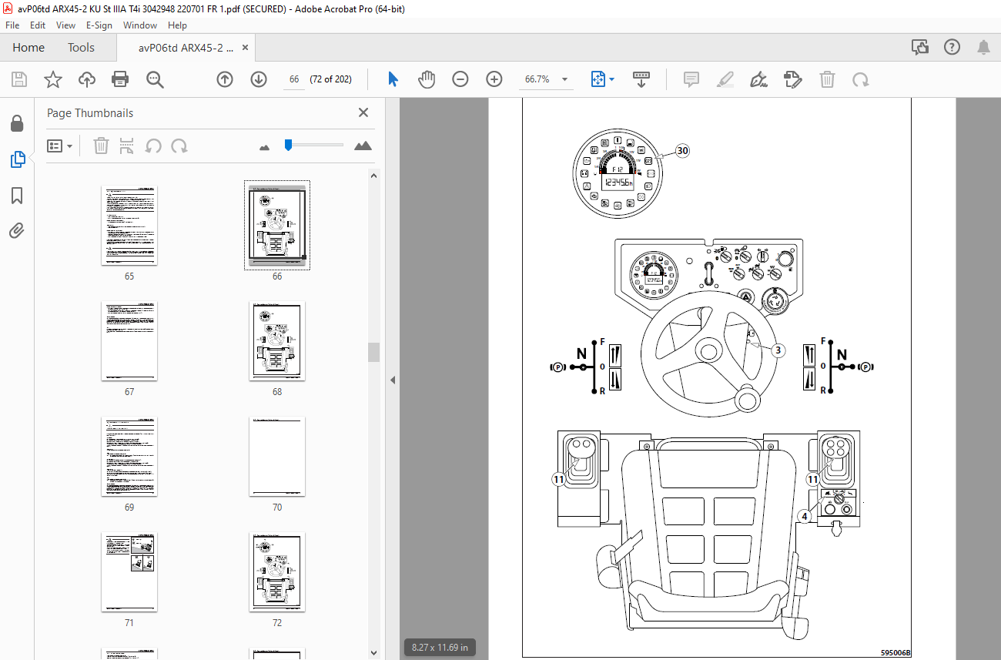Add a comment with the sticky note tool
This screenshot has height=660, width=1001.
[691, 79]
